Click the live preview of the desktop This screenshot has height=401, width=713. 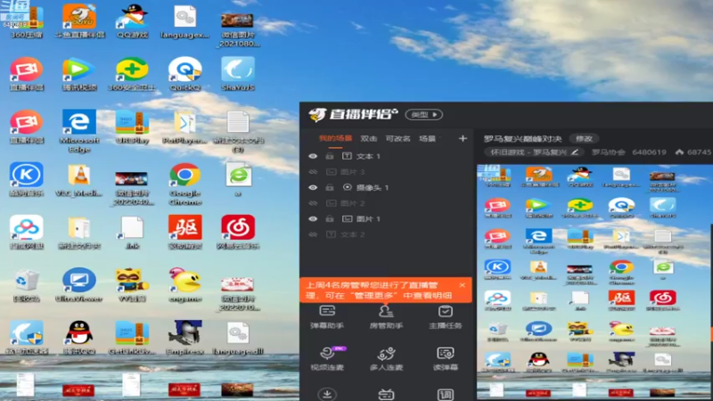pyautogui.click(x=594, y=282)
